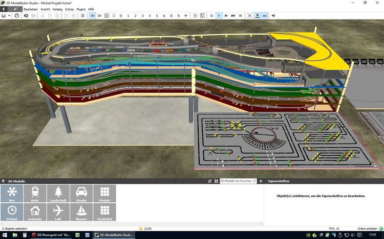
Task: Toggle the sound speaker button
Action: point(273,16)
